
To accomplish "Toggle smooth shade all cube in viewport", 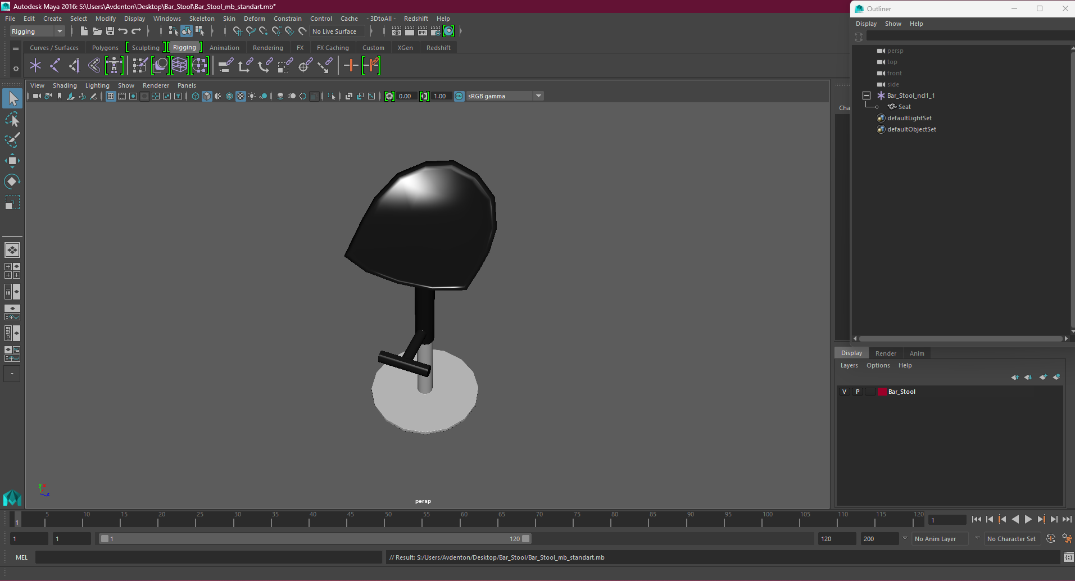I will [x=207, y=96].
